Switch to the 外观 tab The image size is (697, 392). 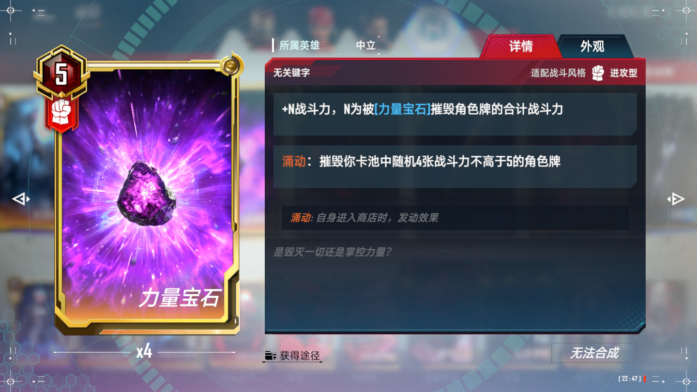(x=592, y=46)
